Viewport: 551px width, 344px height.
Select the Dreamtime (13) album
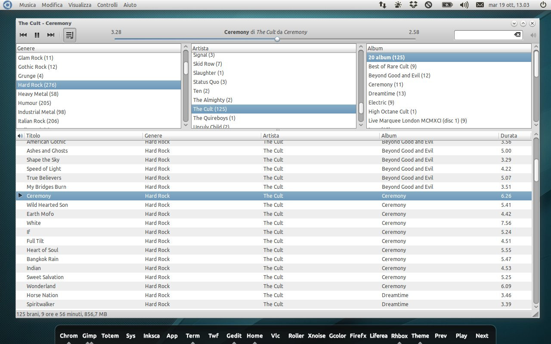point(449,93)
